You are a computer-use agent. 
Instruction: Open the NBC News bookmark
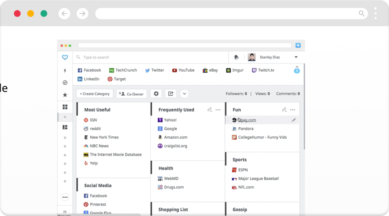96,146
